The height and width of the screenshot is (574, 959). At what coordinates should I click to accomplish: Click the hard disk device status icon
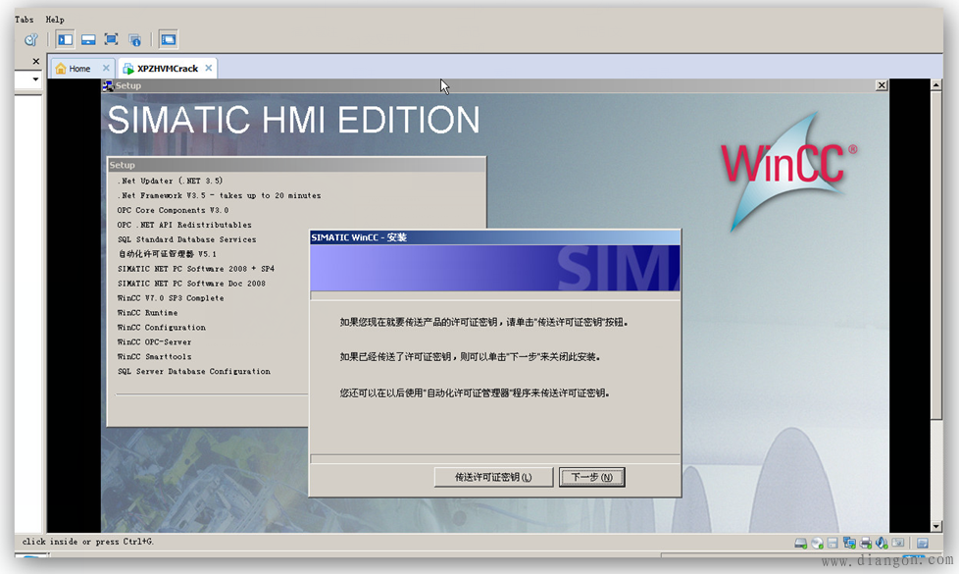[800, 543]
